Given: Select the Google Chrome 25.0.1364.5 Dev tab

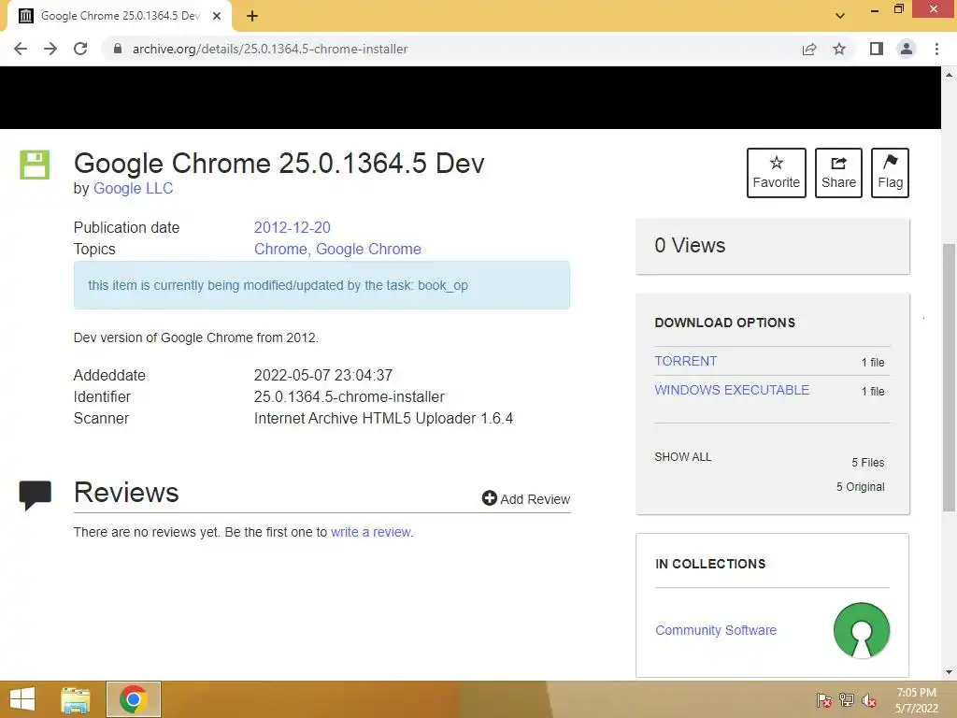Looking at the screenshot, I should click(x=120, y=16).
